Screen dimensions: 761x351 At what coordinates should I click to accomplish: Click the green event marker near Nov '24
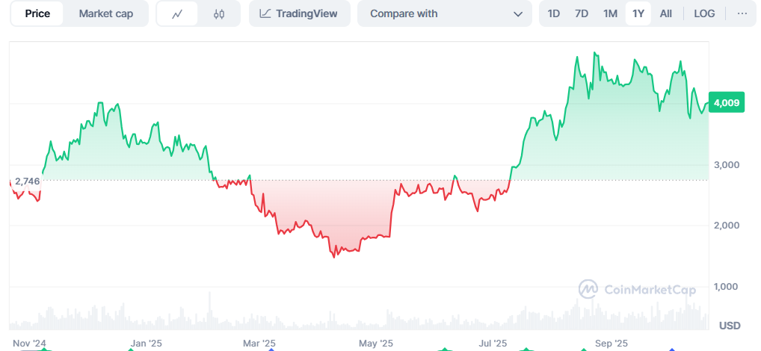point(44,349)
